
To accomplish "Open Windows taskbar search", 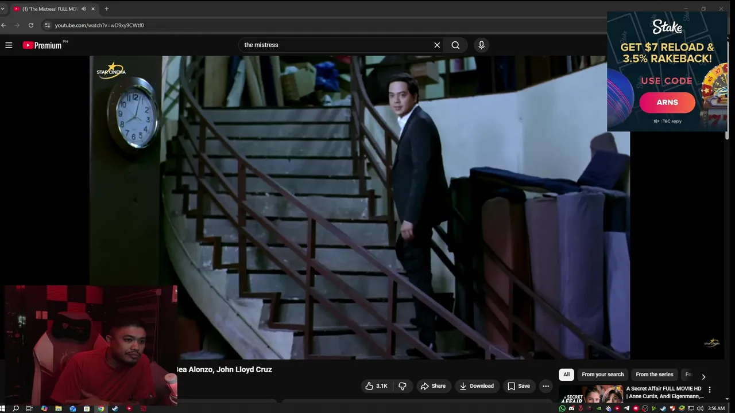I will pyautogui.click(x=16, y=408).
